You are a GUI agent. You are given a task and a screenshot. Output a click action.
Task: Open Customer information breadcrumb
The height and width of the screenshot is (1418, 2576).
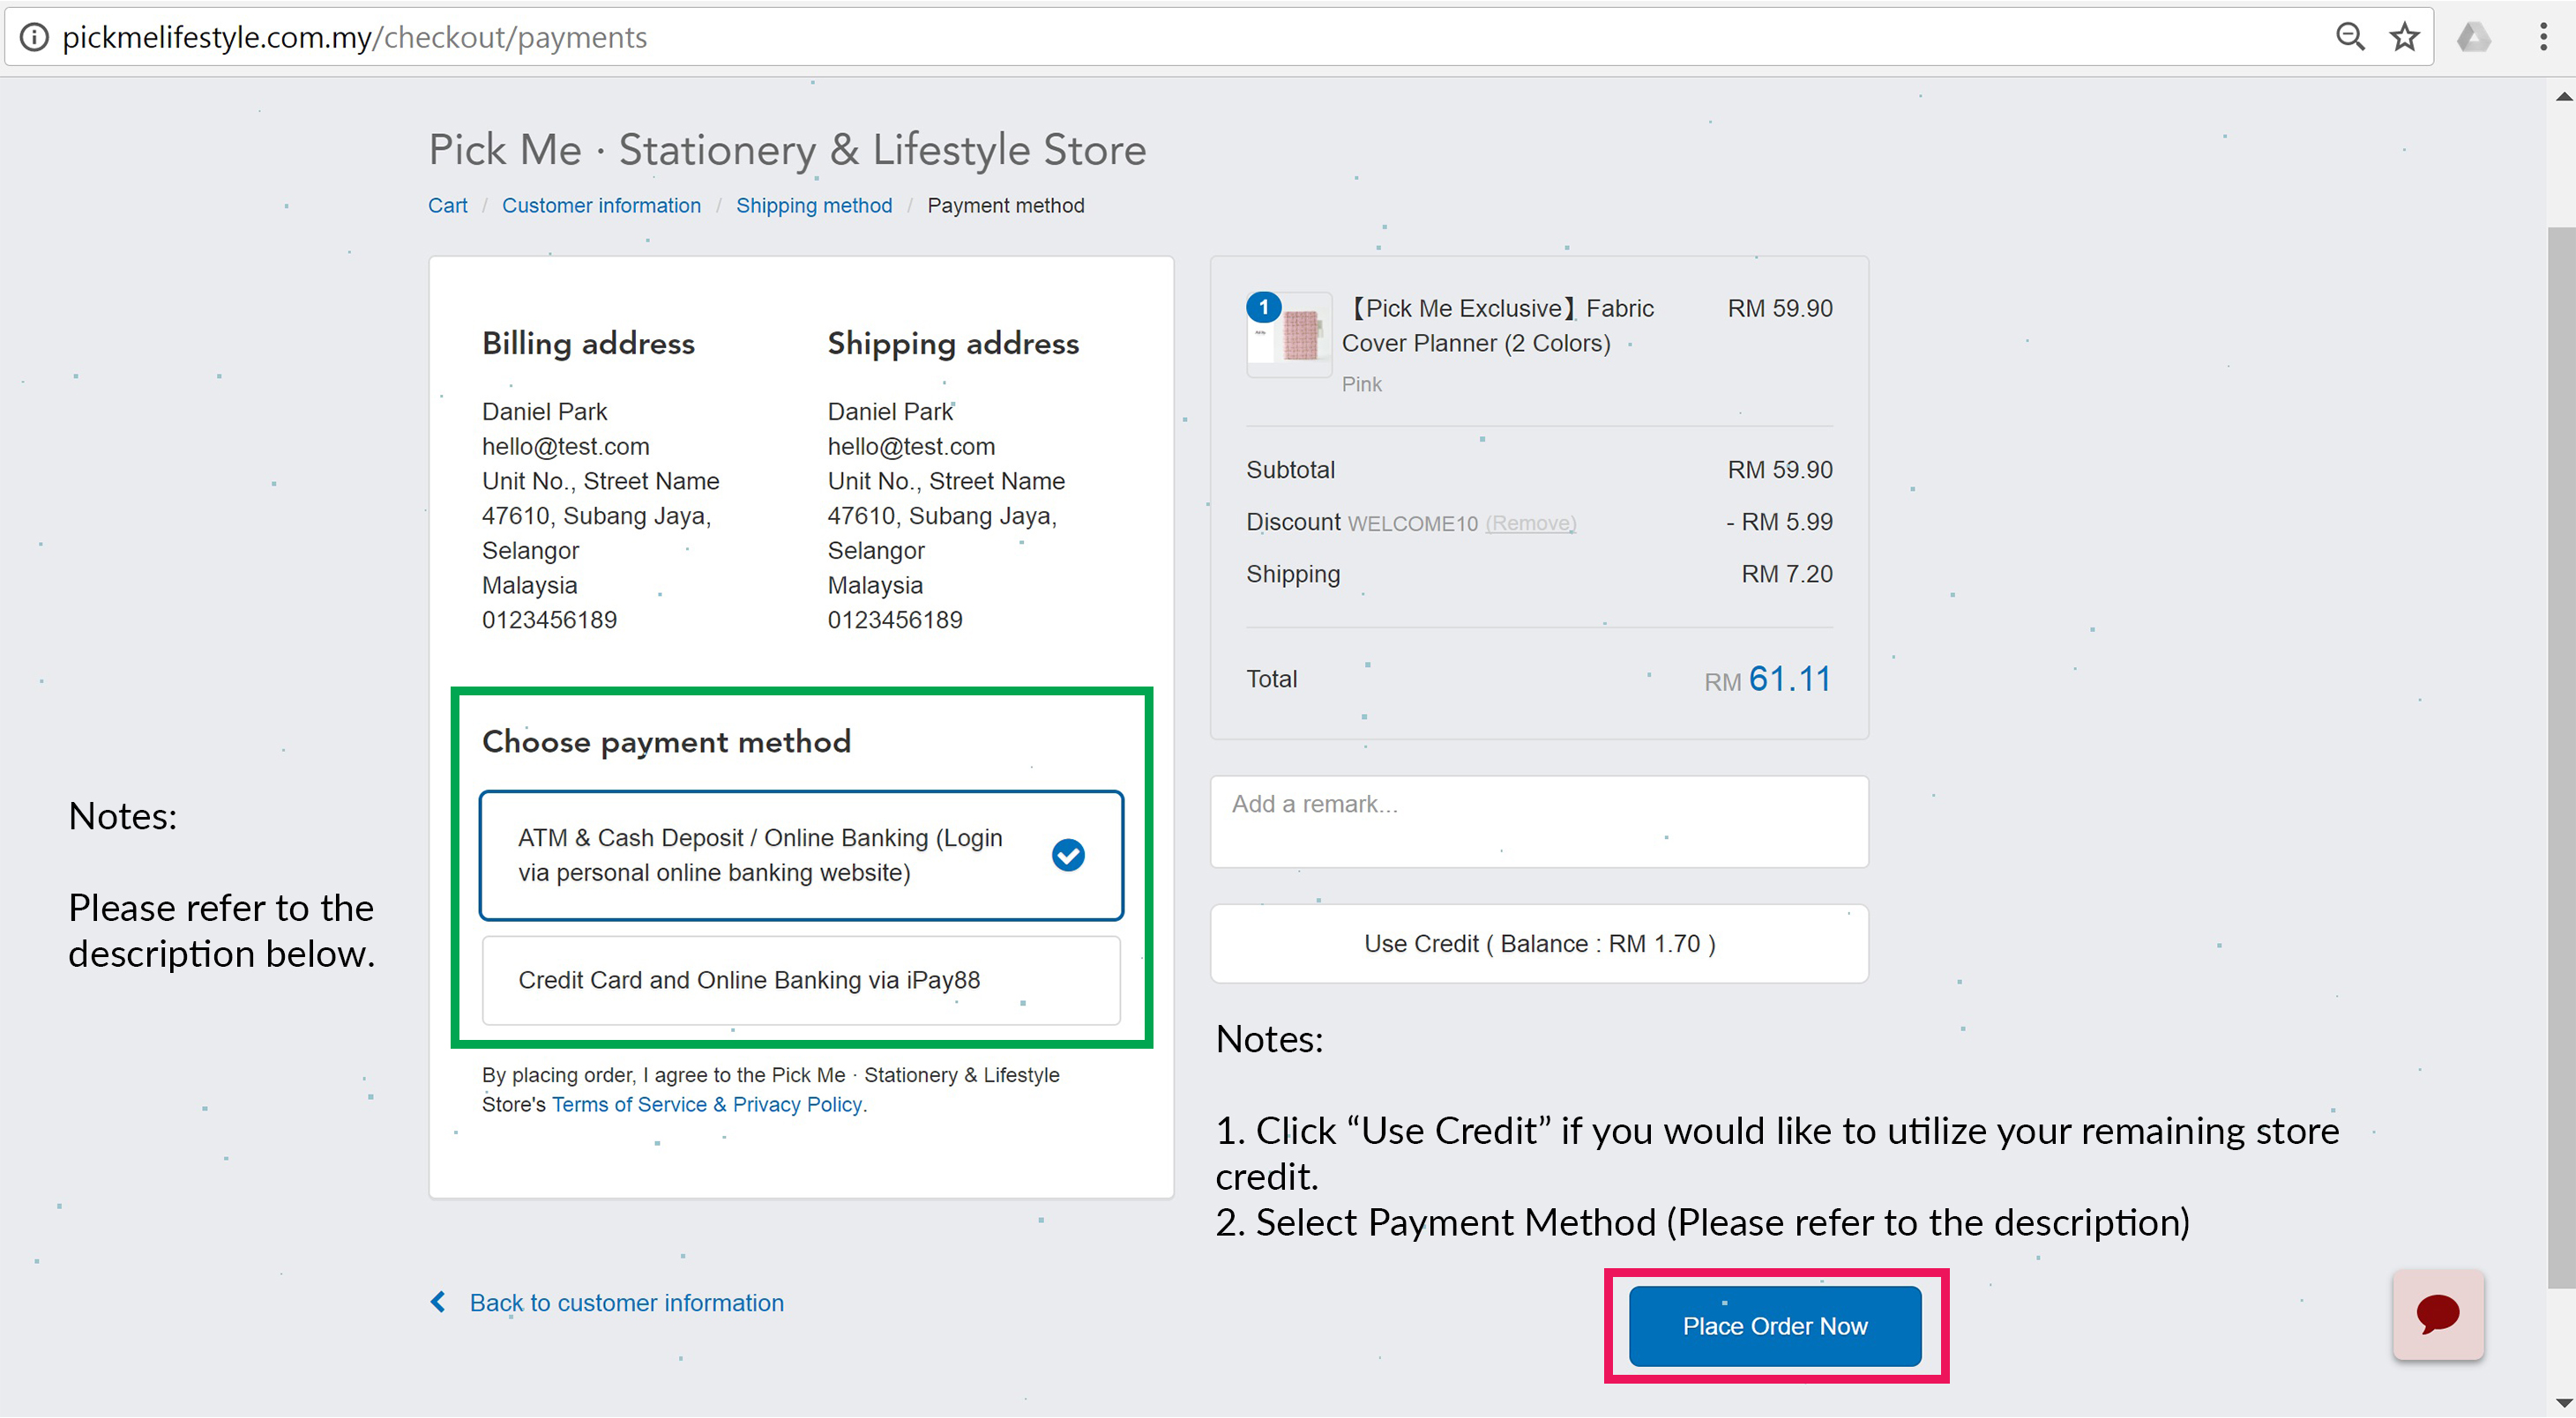(601, 204)
